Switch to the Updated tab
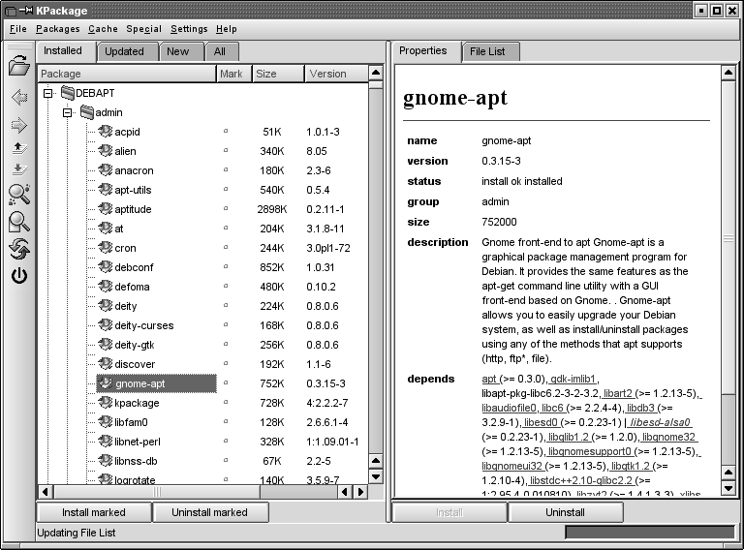This screenshot has height=550, width=744. (128, 51)
